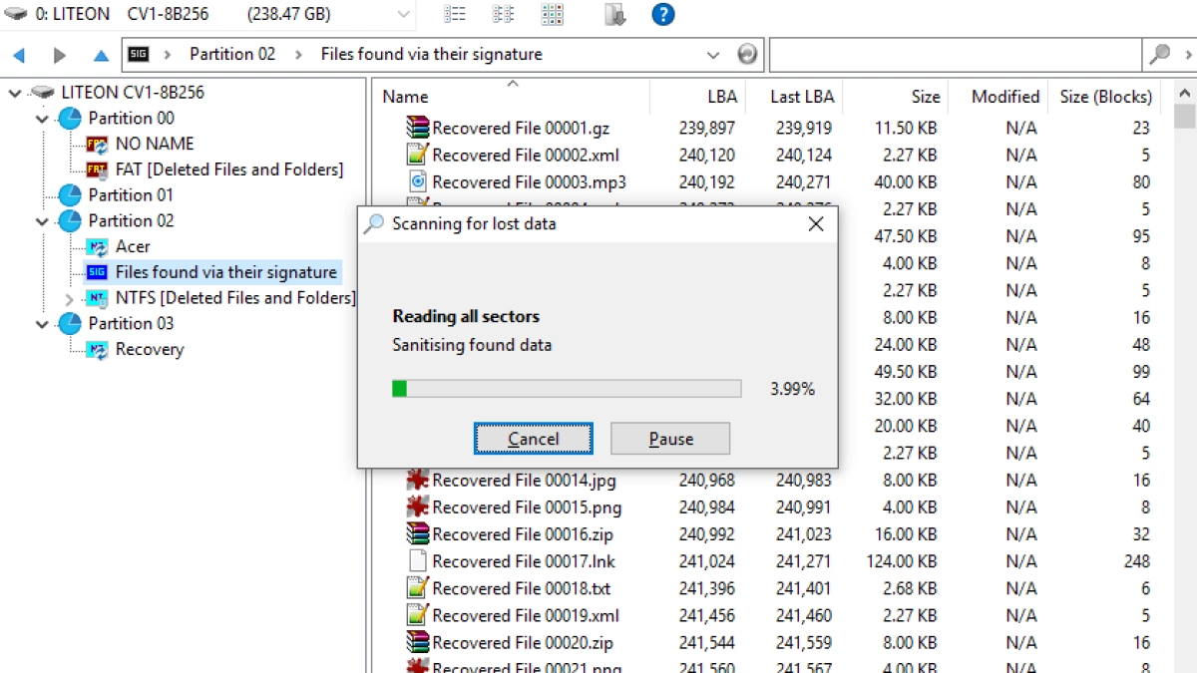
Task: Cancel the scan for lost data
Action: pos(533,439)
